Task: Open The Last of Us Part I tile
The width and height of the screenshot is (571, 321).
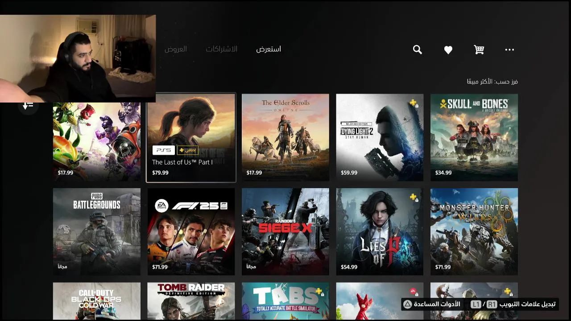Action: pos(191,137)
